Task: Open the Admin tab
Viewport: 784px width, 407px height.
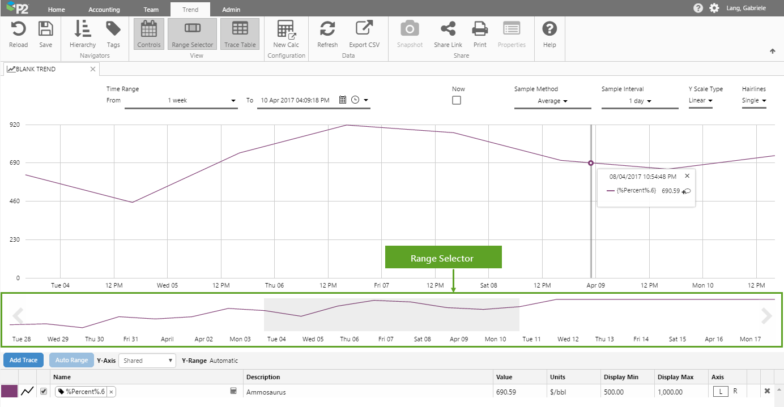Action: click(x=231, y=10)
